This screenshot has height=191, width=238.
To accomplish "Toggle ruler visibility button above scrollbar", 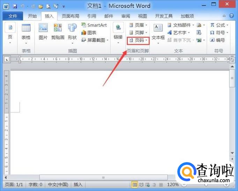I will point(232,59).
